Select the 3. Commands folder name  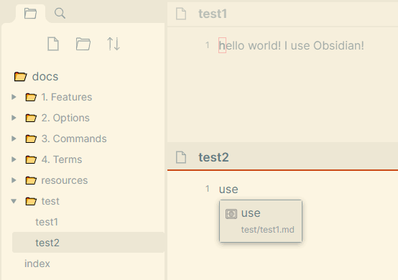(74, 139)
